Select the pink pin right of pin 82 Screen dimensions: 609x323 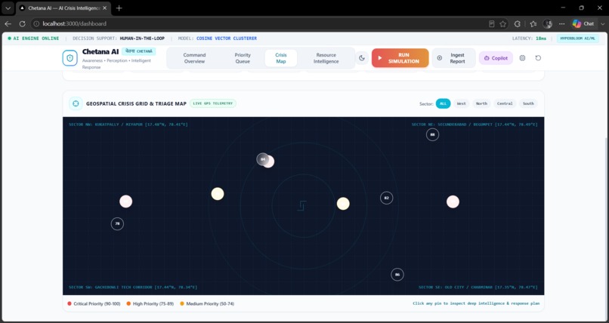(453, 201)
